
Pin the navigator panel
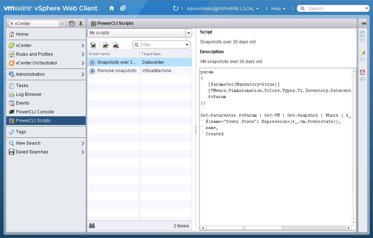(x=81, y=24)
